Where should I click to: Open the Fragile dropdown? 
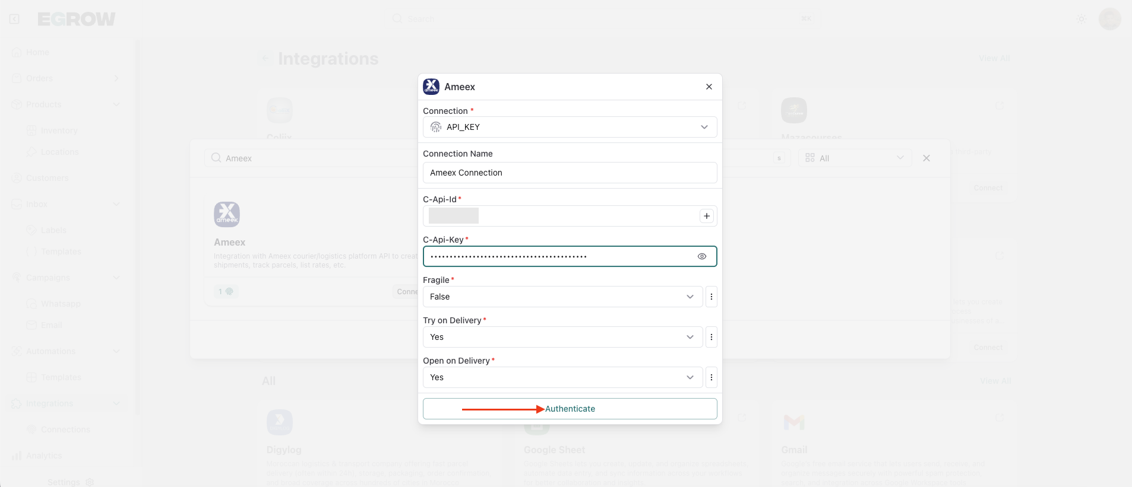[562, 297]
